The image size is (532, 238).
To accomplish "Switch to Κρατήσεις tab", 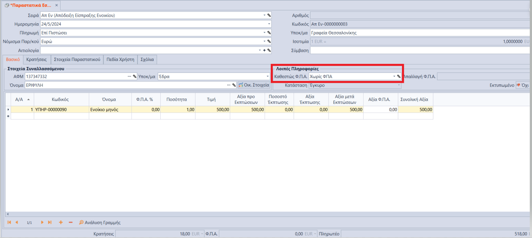I will (x=36, y=59).
